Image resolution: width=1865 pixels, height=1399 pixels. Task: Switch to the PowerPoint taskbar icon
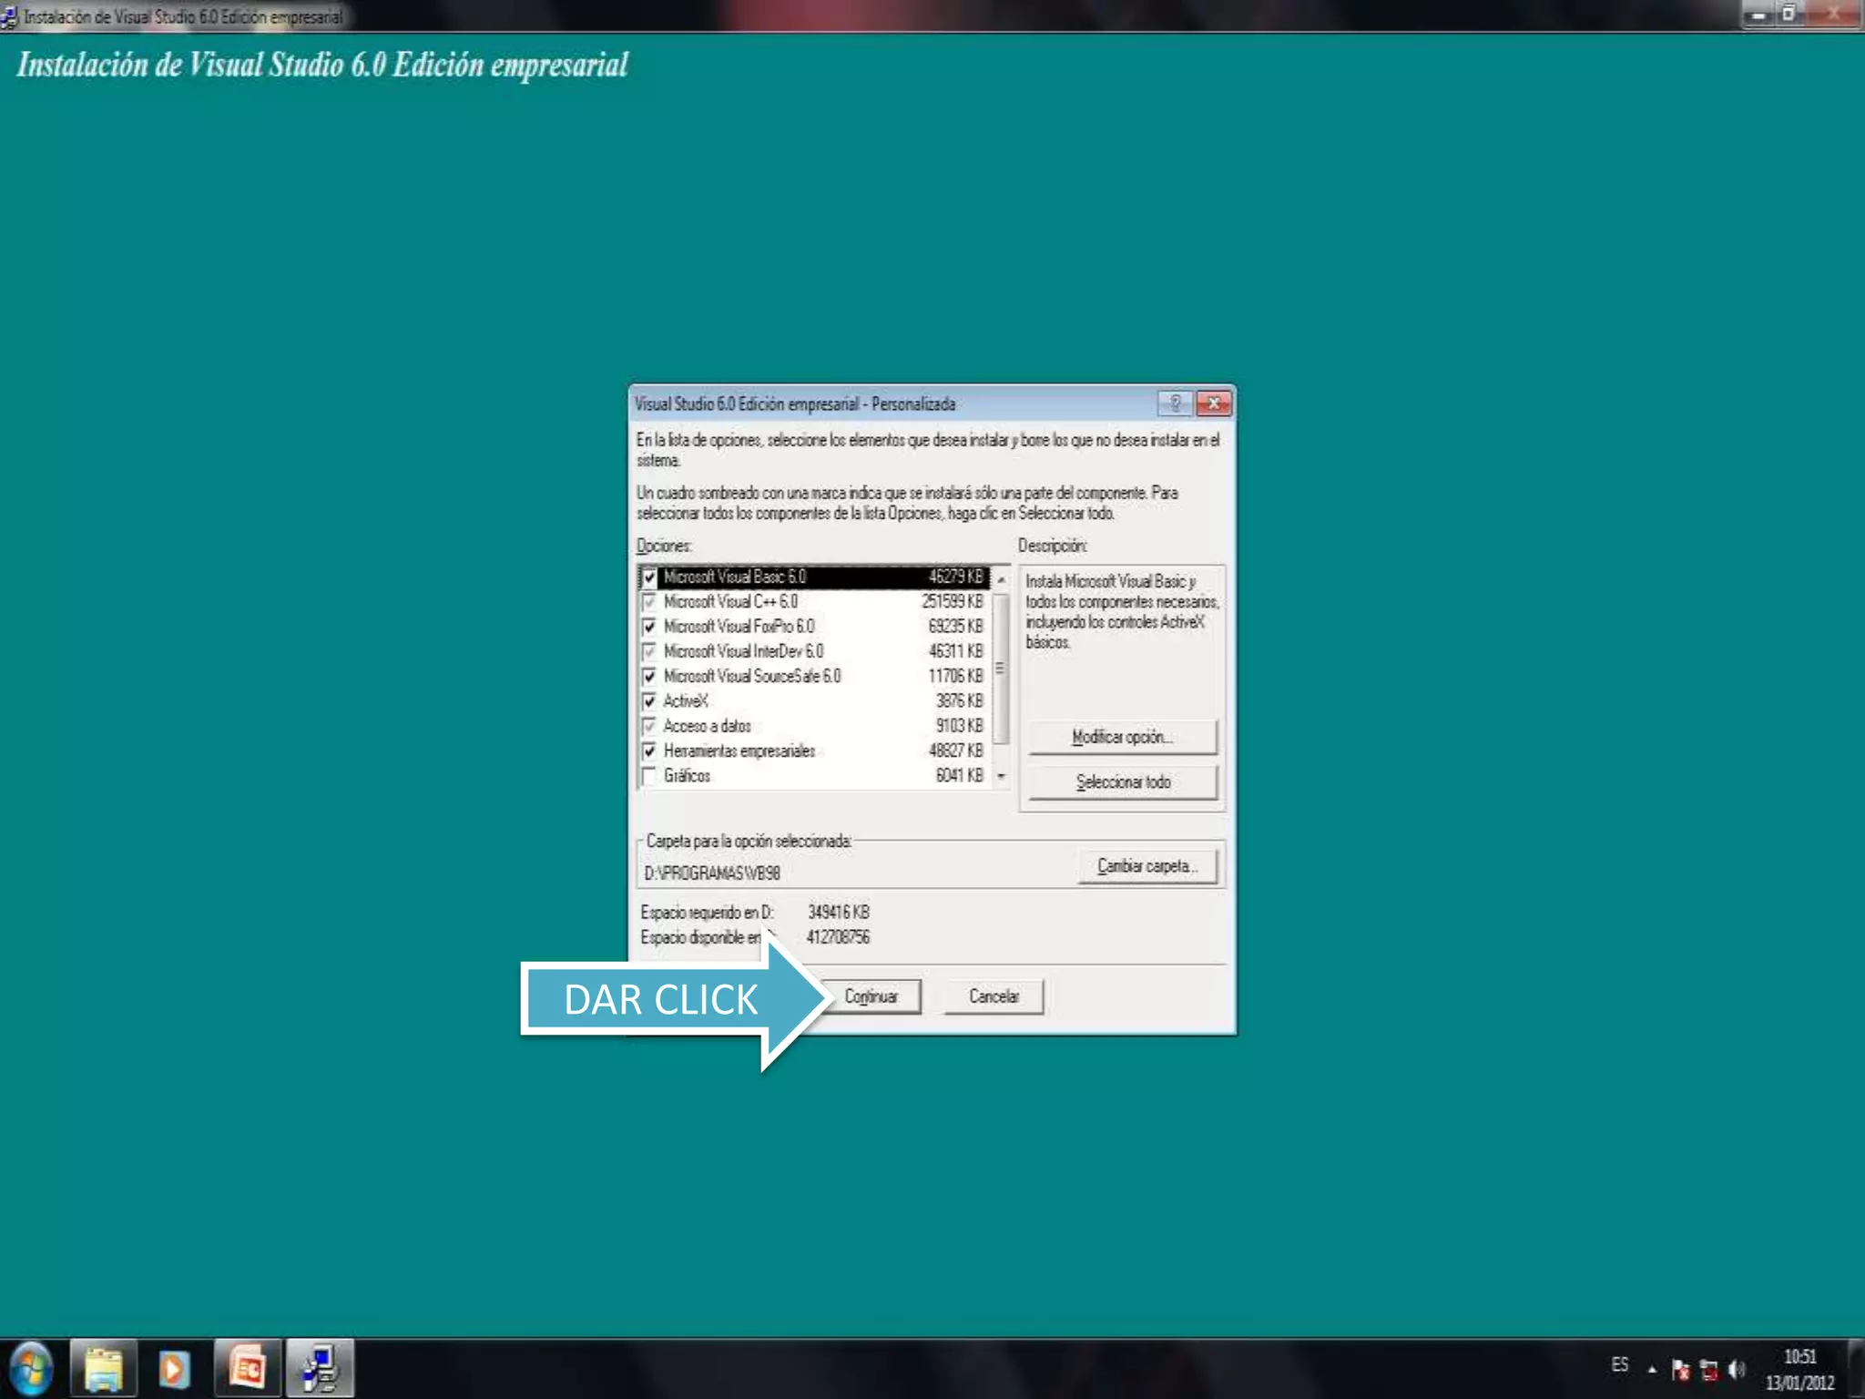(x=247, y=1368)
